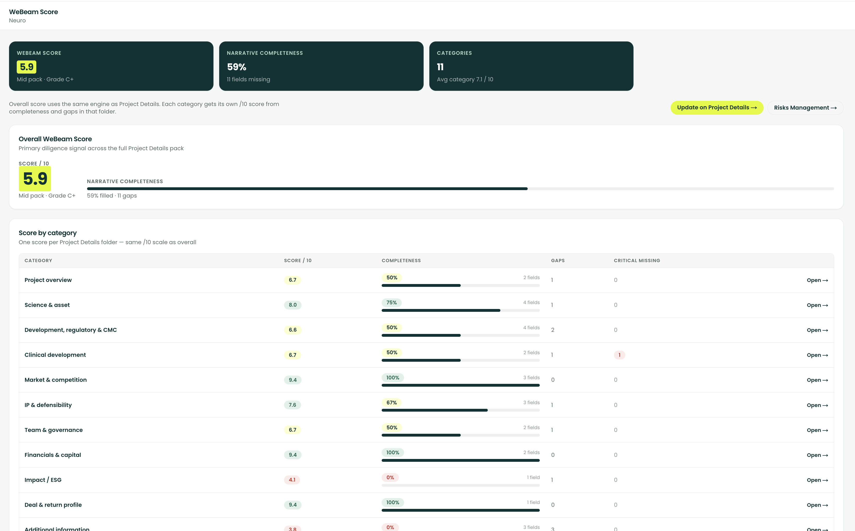This screenshot has width=855, height=531.
Task: Click the Completeness column header
Action: [401, 261]
